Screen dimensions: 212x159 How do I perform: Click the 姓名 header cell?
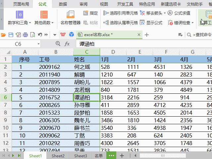[x=86, y=59]
